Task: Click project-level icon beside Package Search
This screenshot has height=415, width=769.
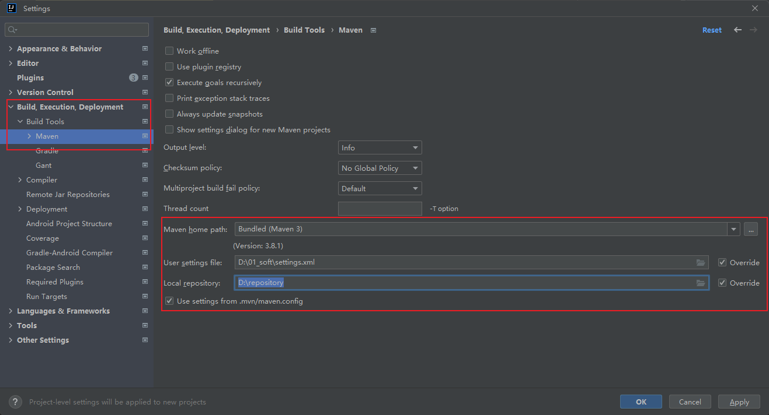Action: click(145, 268)
